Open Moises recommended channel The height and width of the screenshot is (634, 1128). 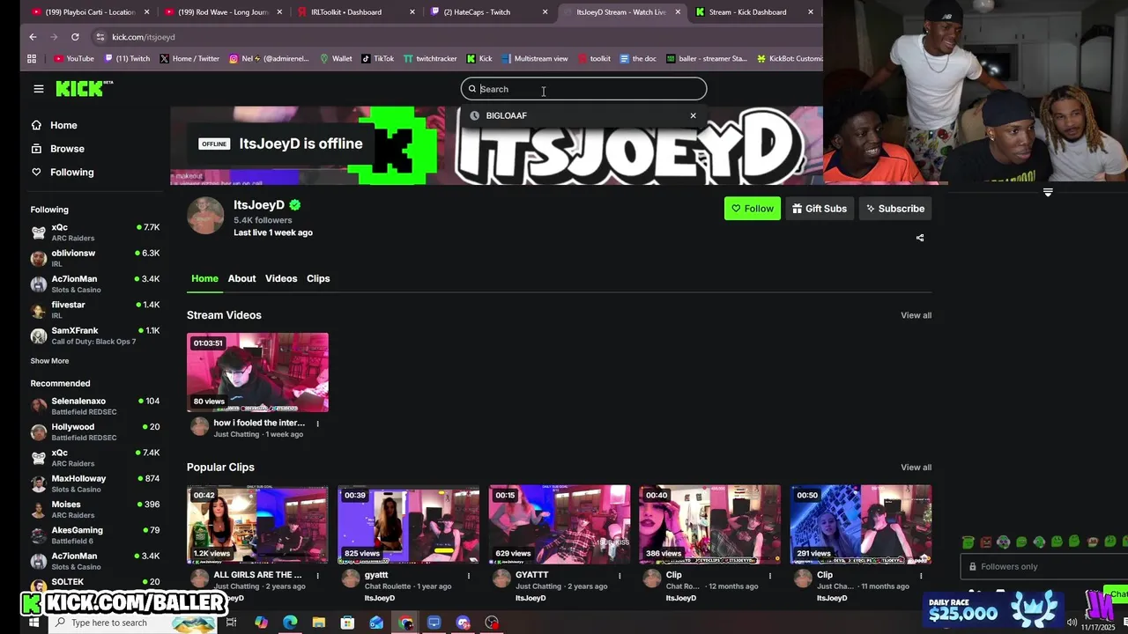pos(95,509)
